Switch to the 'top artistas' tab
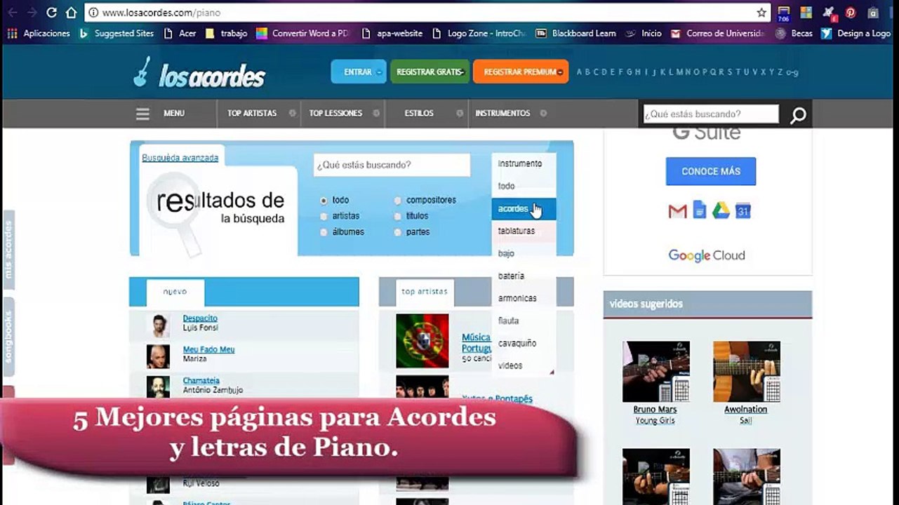The image size is (899, 505). point(425,292)
